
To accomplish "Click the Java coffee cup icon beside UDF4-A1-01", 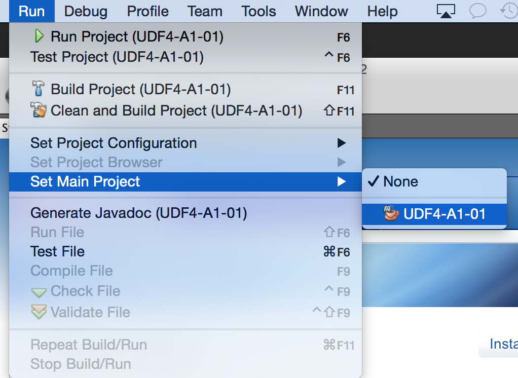I will click(391, 213).
